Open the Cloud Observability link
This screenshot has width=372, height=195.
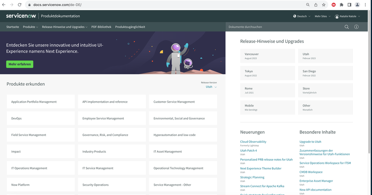(x=253, y=142)
